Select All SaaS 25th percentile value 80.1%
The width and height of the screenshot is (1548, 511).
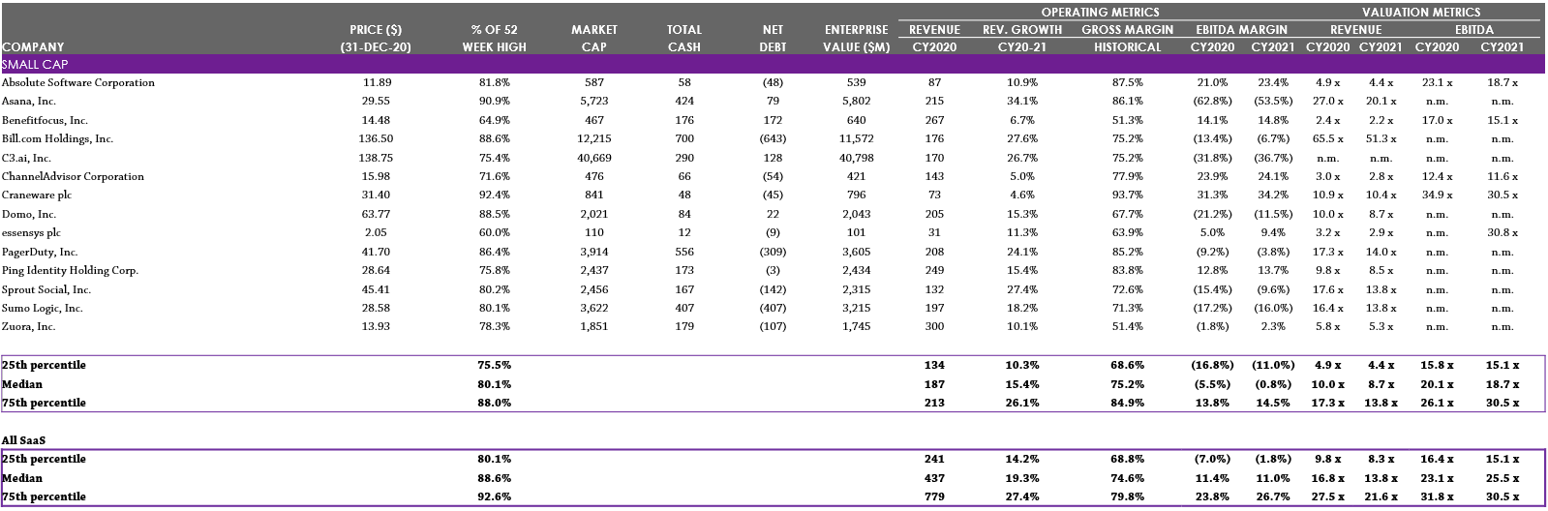(x=494, y=459)
